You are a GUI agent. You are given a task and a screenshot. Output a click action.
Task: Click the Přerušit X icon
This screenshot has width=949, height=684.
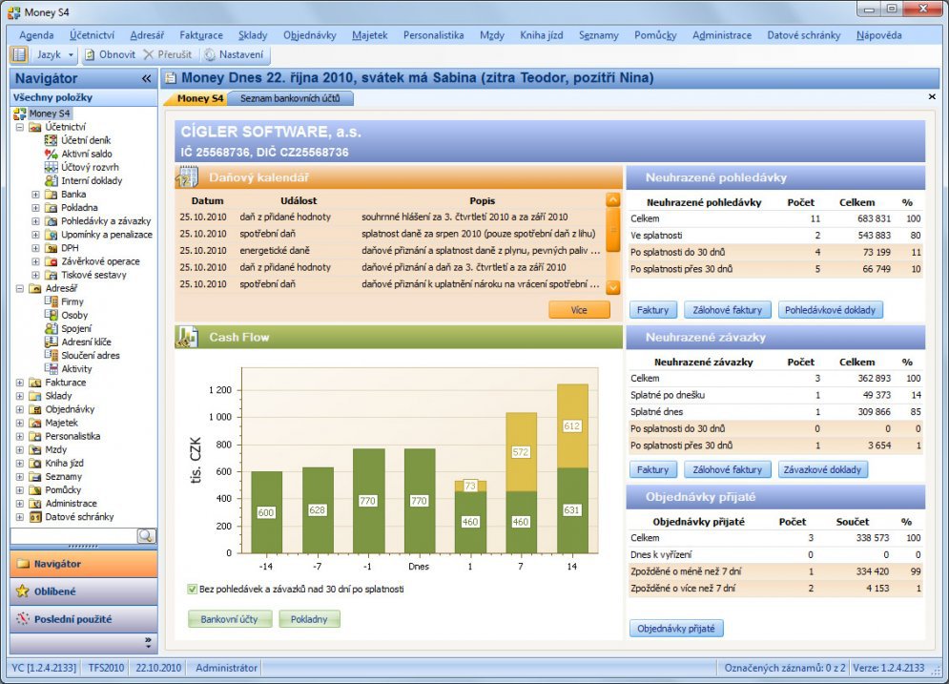tap(148, 54)
